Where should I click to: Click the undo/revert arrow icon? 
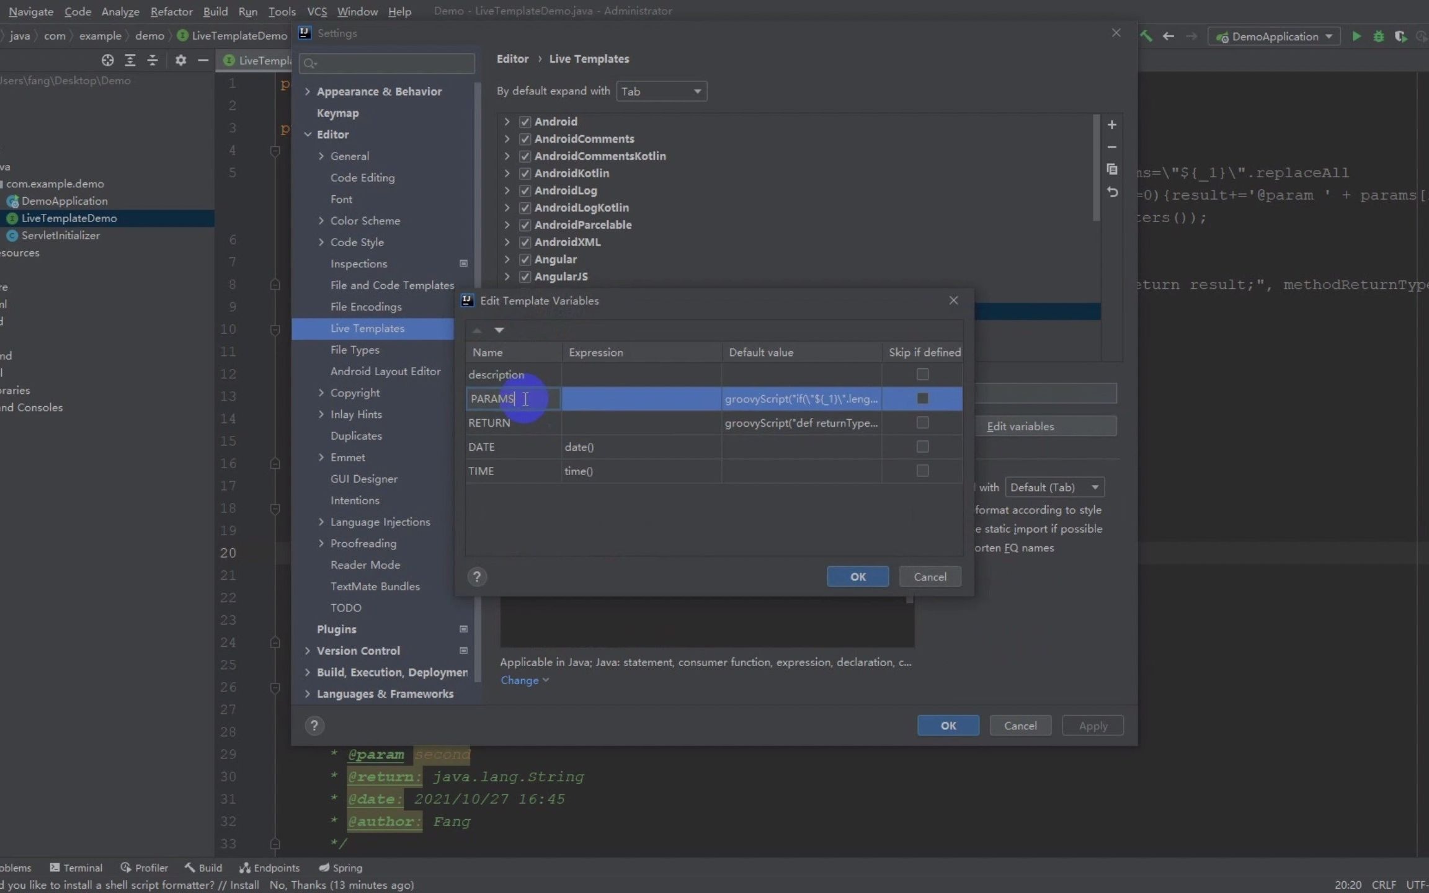coord(1112,192)
